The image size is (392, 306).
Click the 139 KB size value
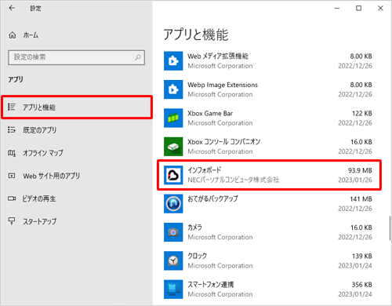point(362,256)
